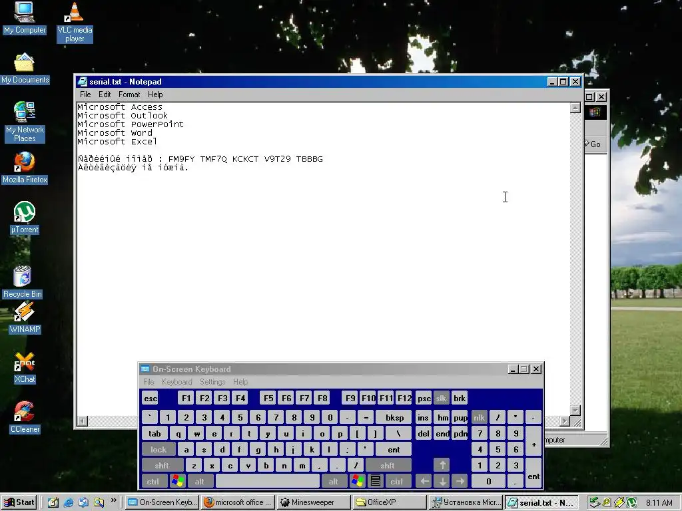Open the Notepad Help menu
Viewport: 682px width, 511px height.
click(155, 94)
